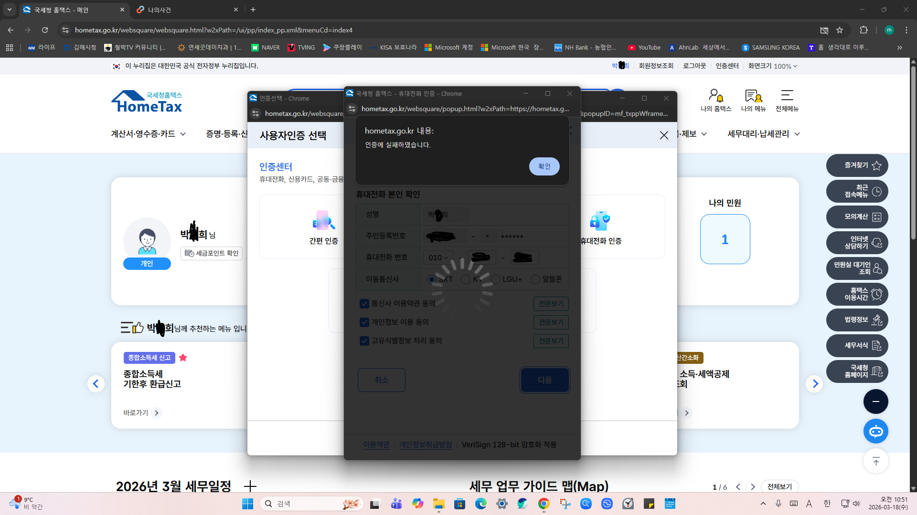Bookmark this page with the star icon
917x515 pixels.
coord(840,30)
